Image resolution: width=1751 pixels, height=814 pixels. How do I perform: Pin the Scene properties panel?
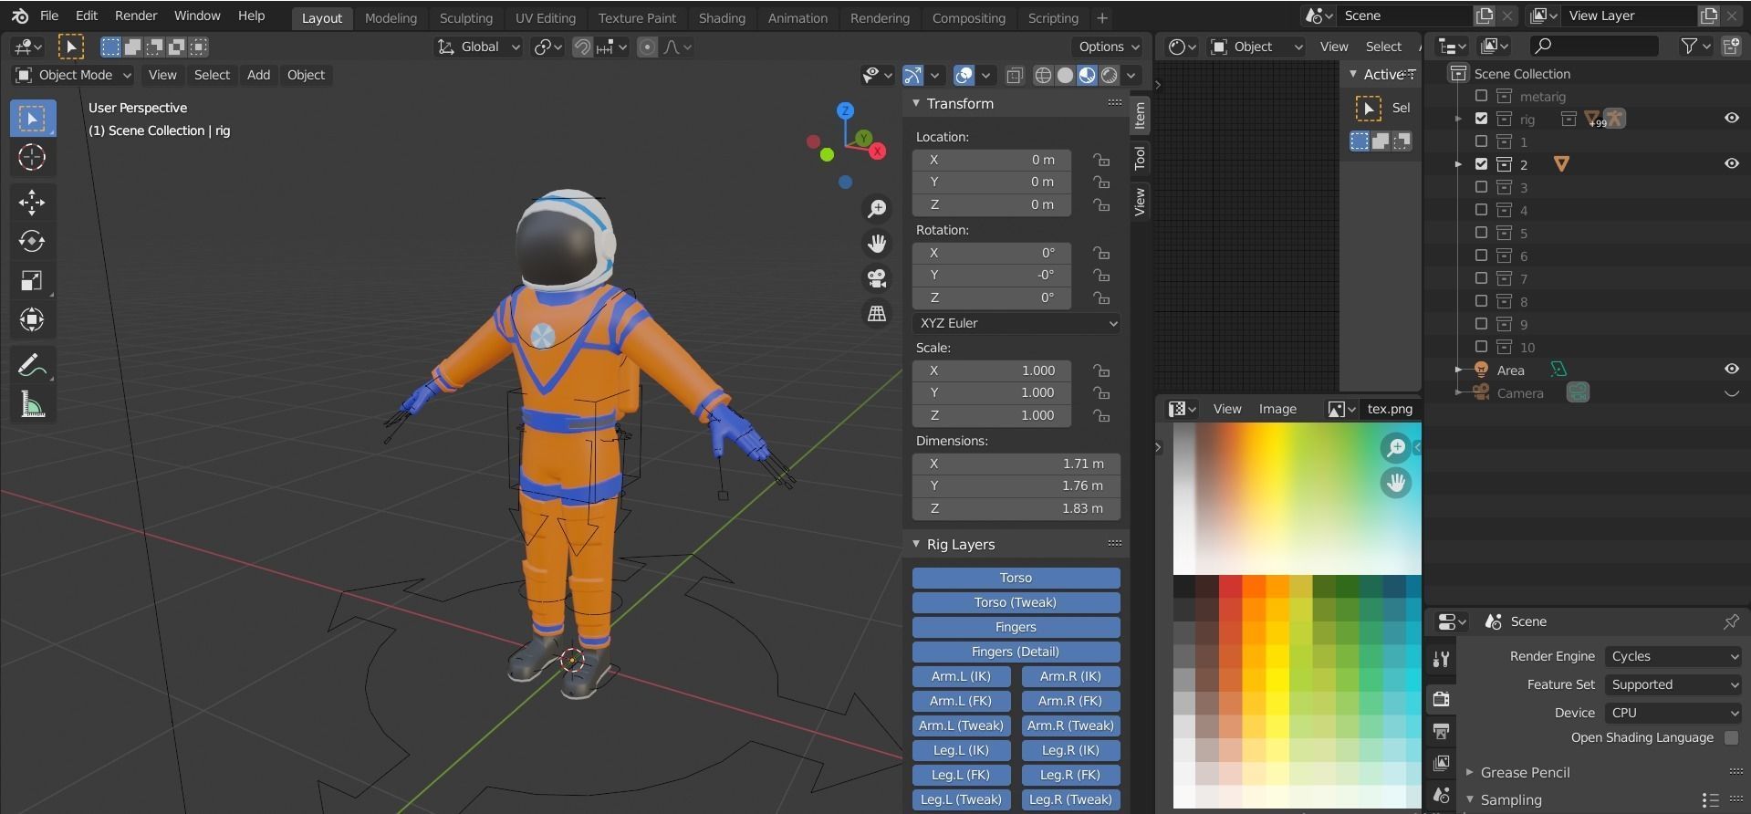coord(1731,621)
